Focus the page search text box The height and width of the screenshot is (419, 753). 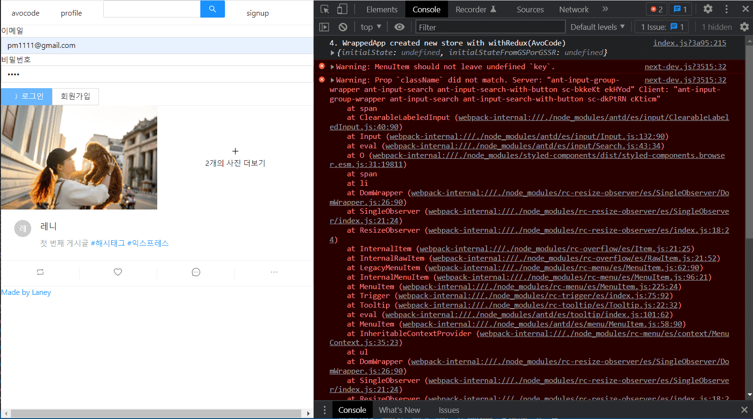152,9
